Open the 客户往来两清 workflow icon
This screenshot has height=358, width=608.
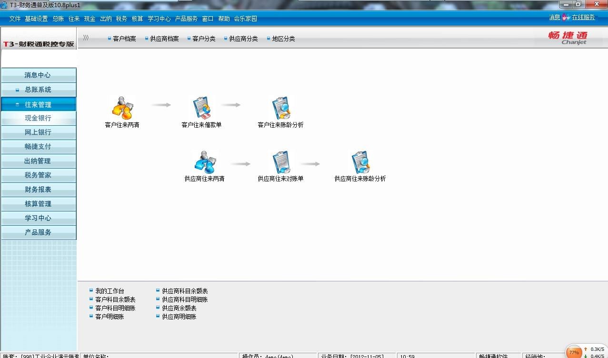click(x=122, y=108)
